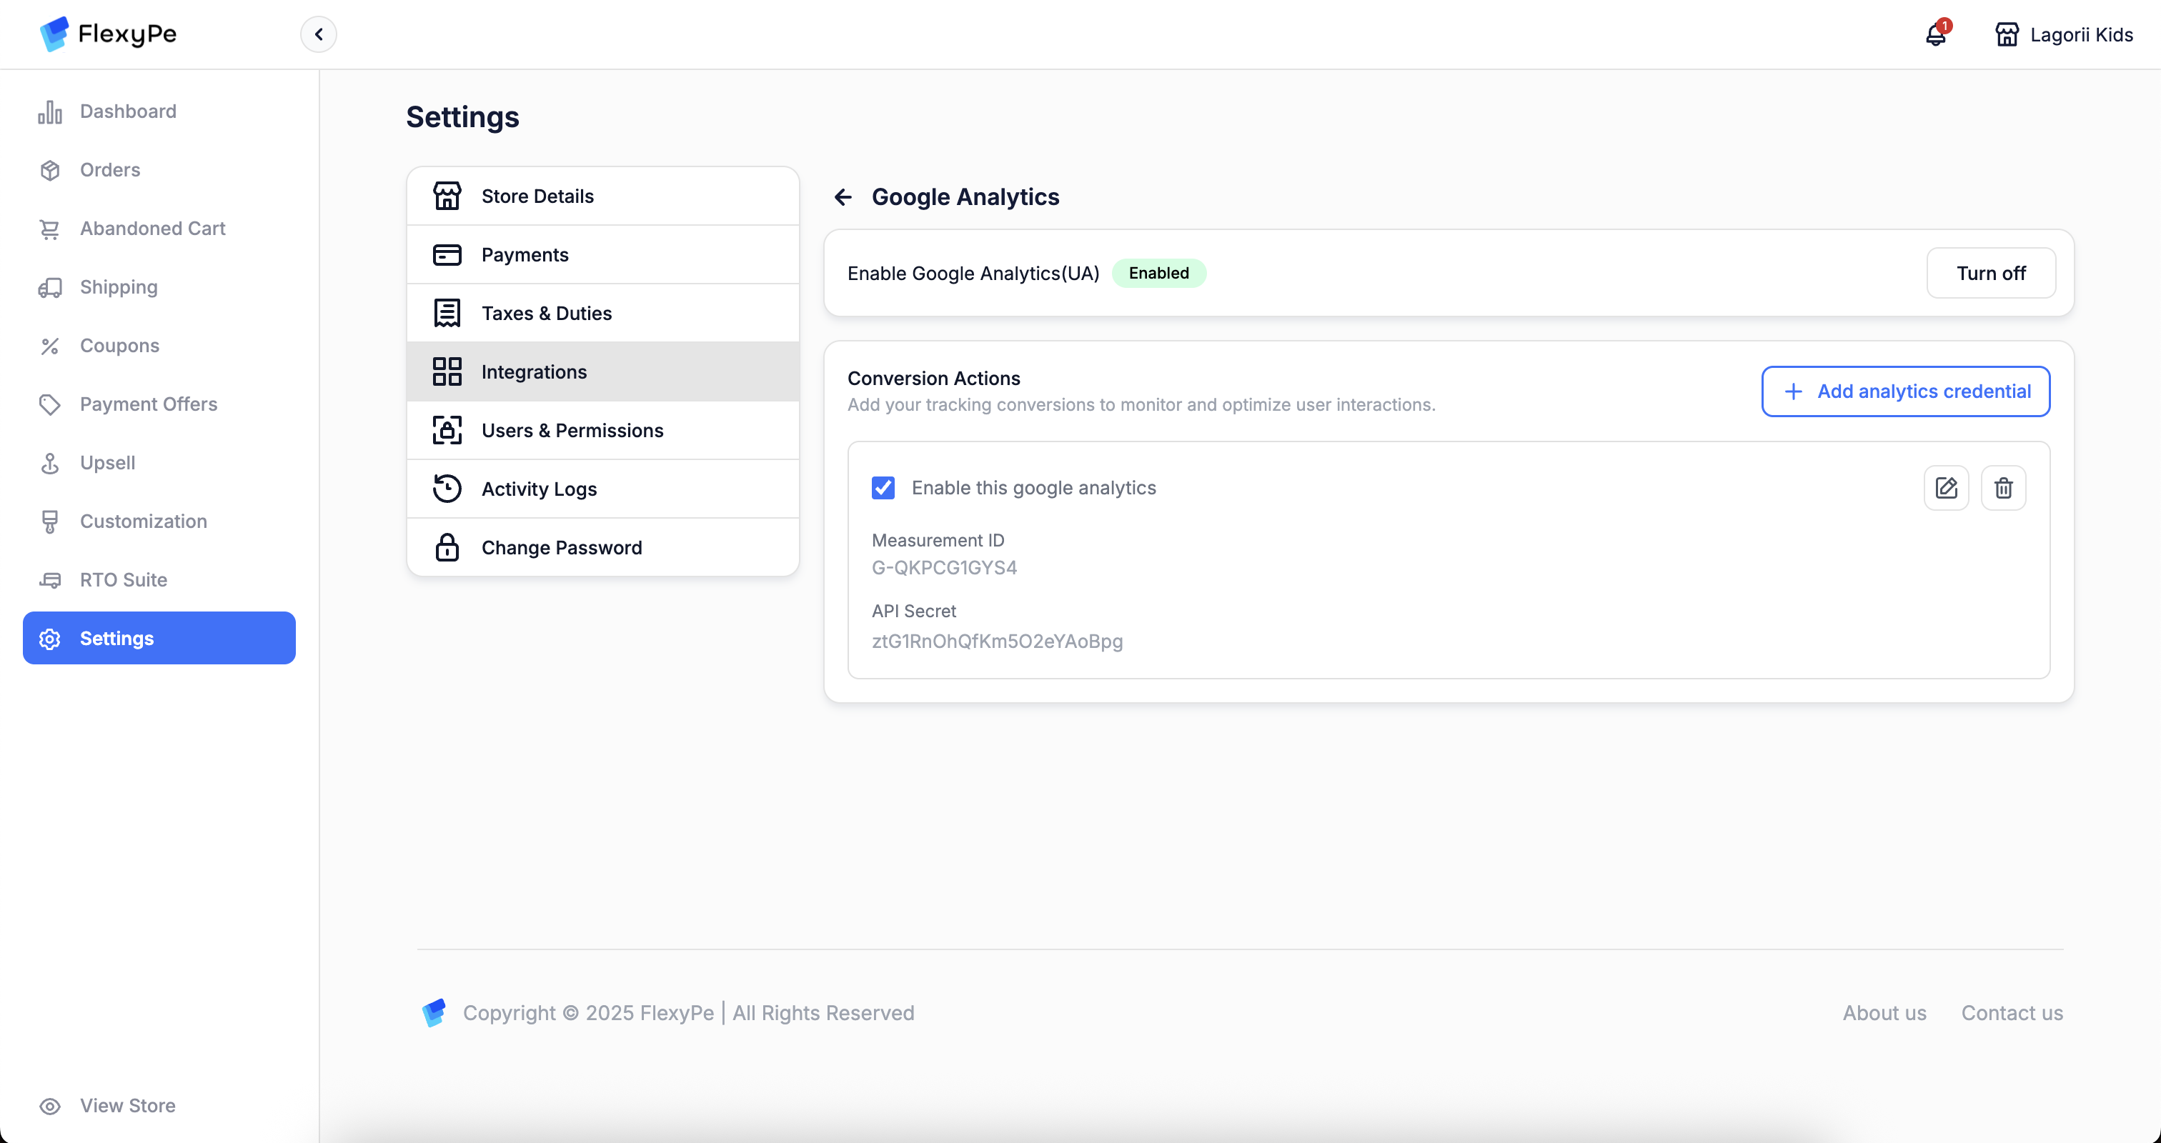Go back using arrow beside Google Analytics
Viewport: 2161px width, 1143px height.
point(843,197)
